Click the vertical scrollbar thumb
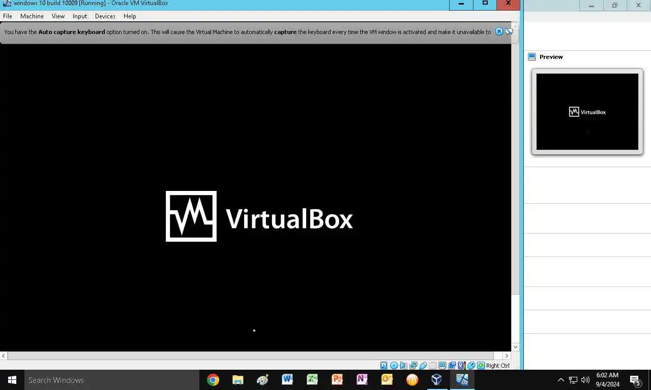 pyautogui.click(x=515, y=162)
